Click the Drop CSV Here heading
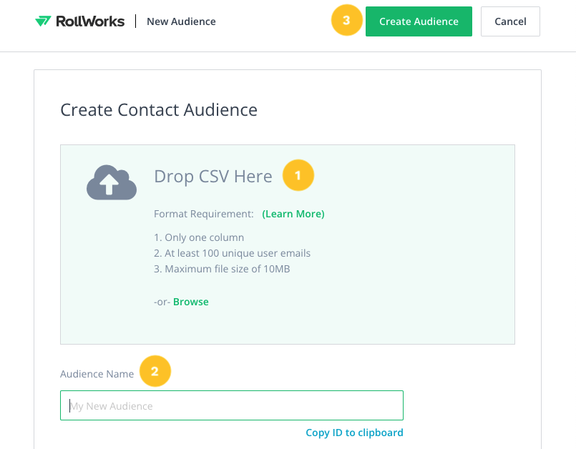The image size is (576, 449). (x=213, y=176)
